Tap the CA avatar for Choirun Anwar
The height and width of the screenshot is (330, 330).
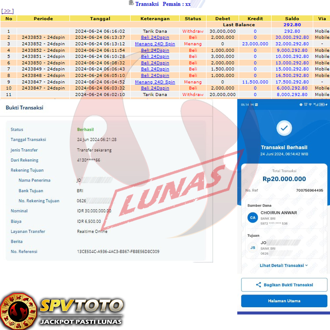click(x=252, y=218)
